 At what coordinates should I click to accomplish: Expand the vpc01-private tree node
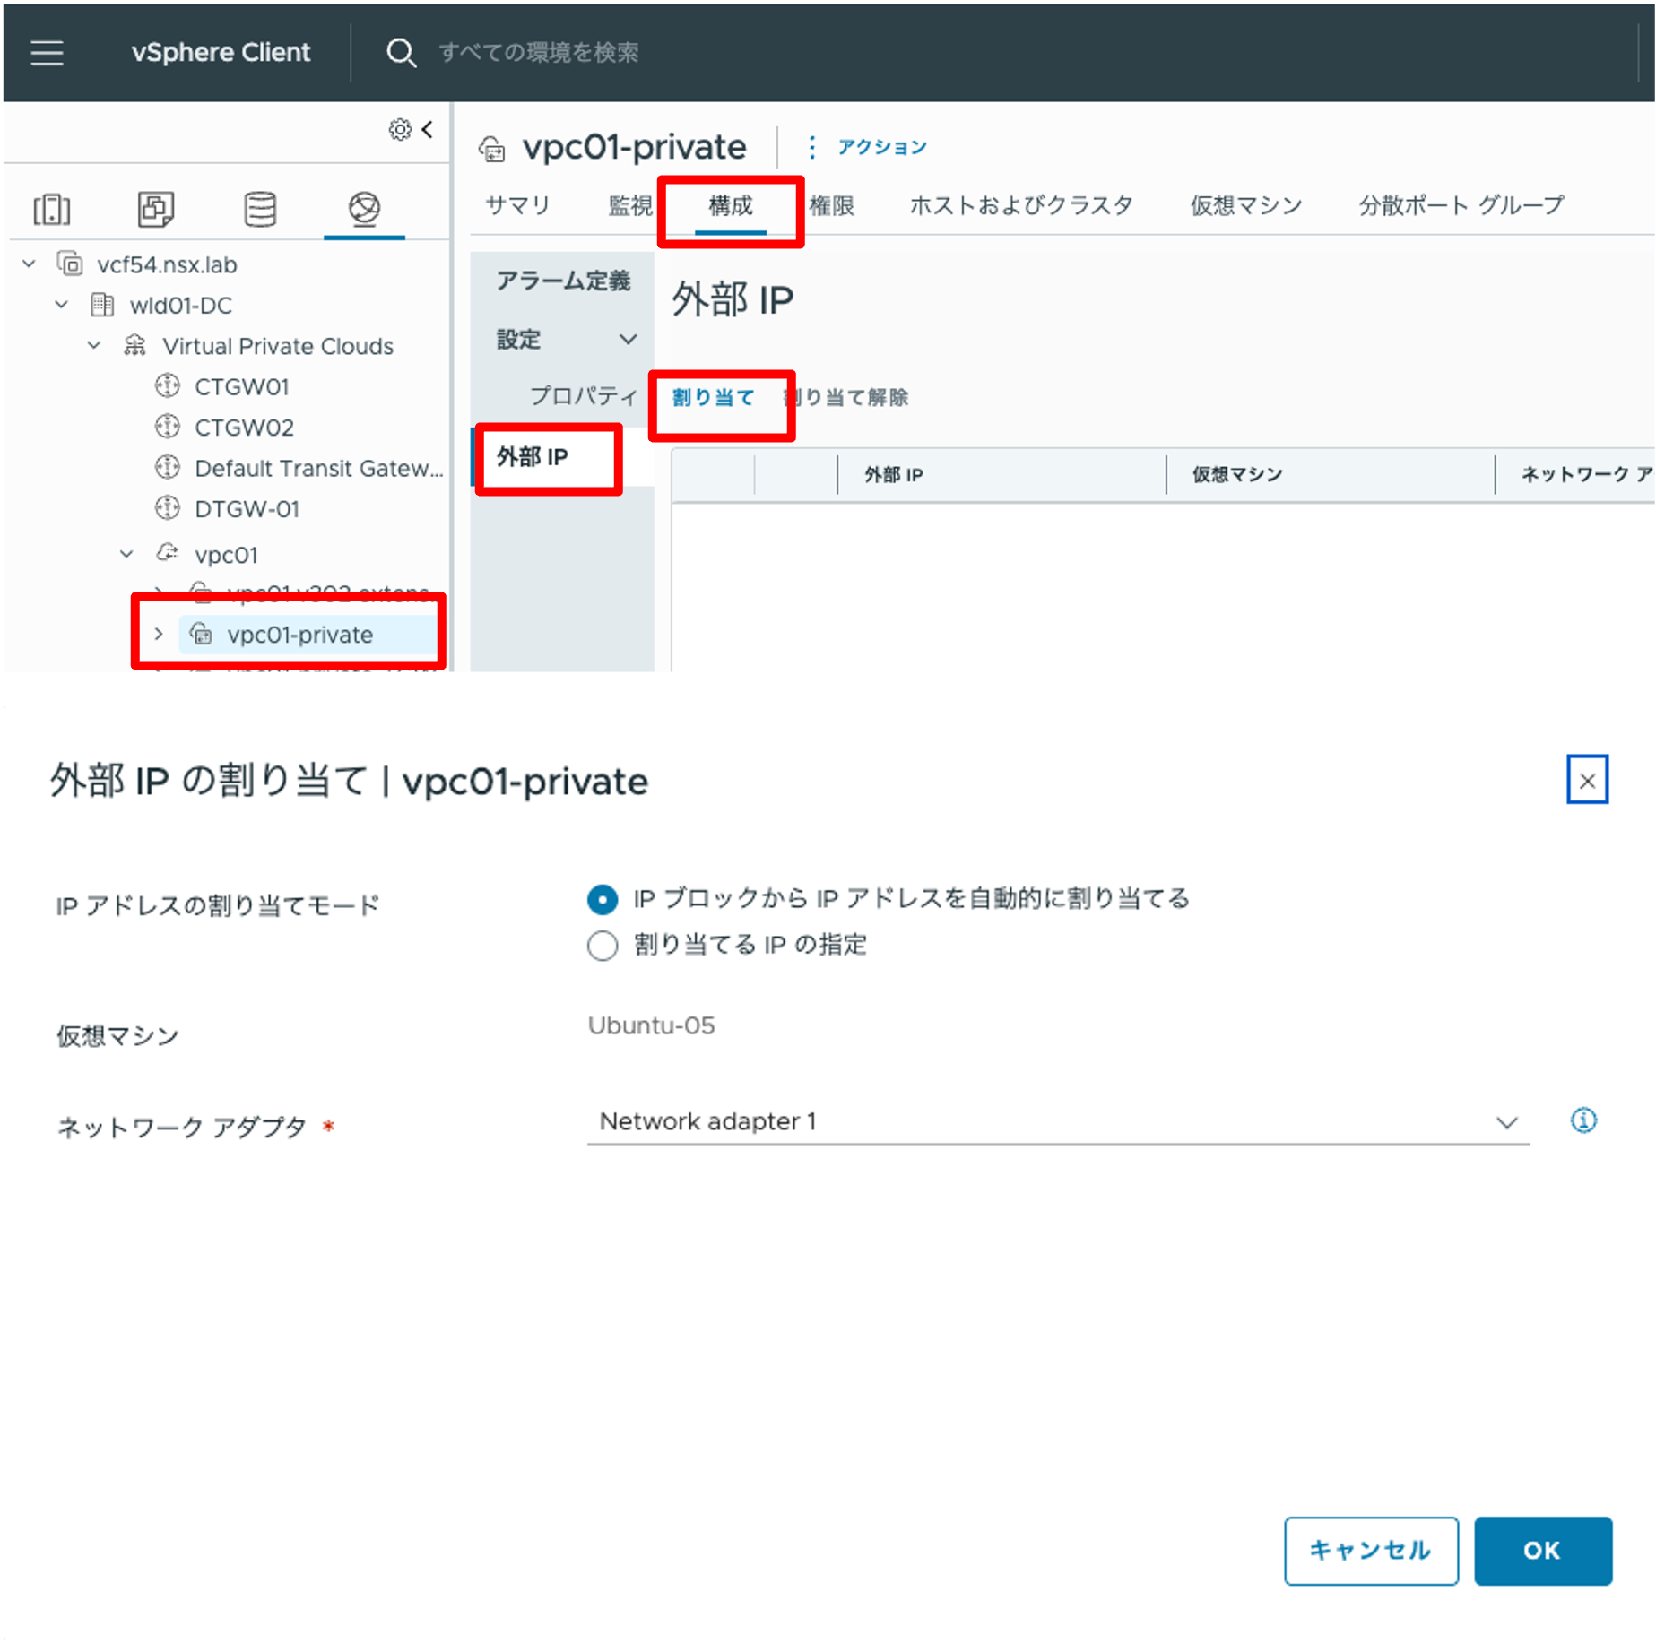(159, 635)
